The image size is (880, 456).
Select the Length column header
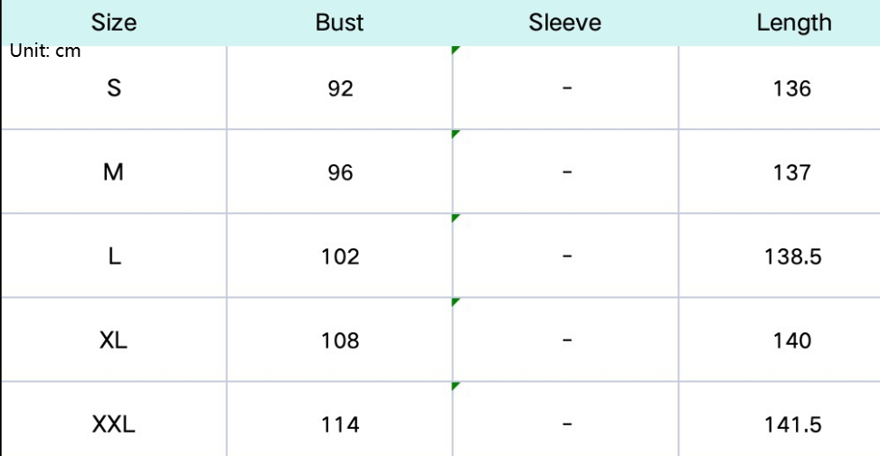point(793,23)
